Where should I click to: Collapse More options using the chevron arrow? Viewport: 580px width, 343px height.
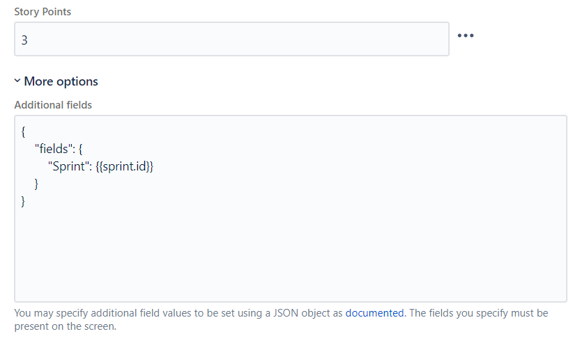17,81
